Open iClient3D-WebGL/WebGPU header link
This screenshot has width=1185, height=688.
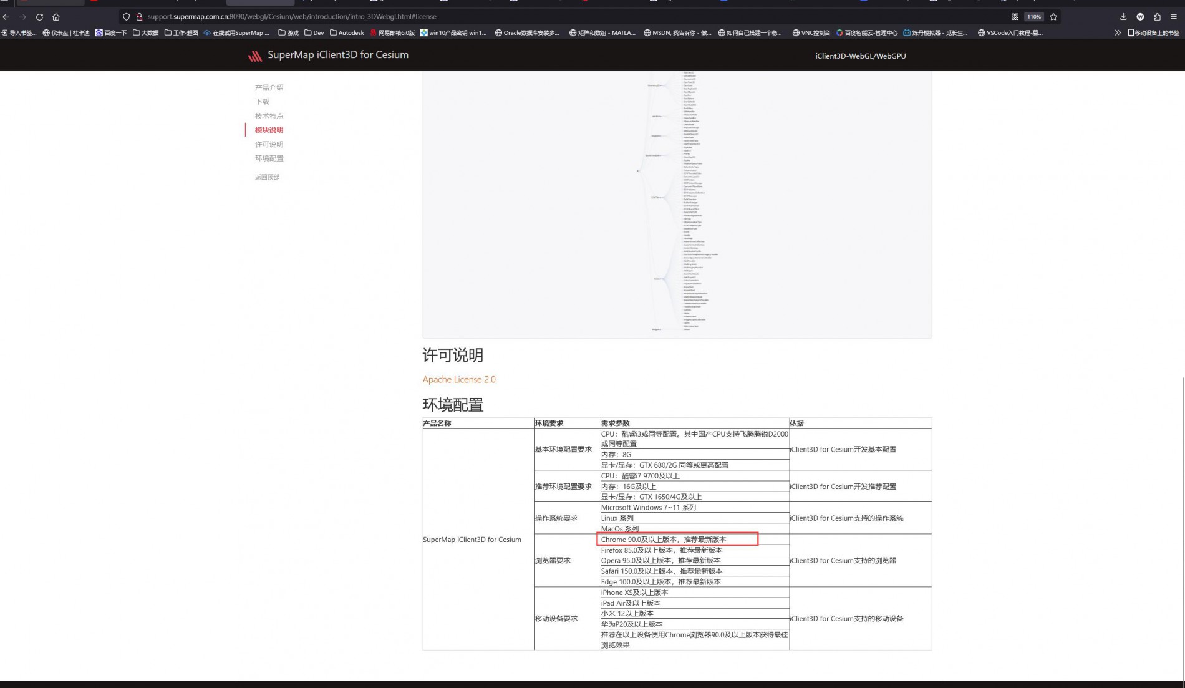coord(860,56)
